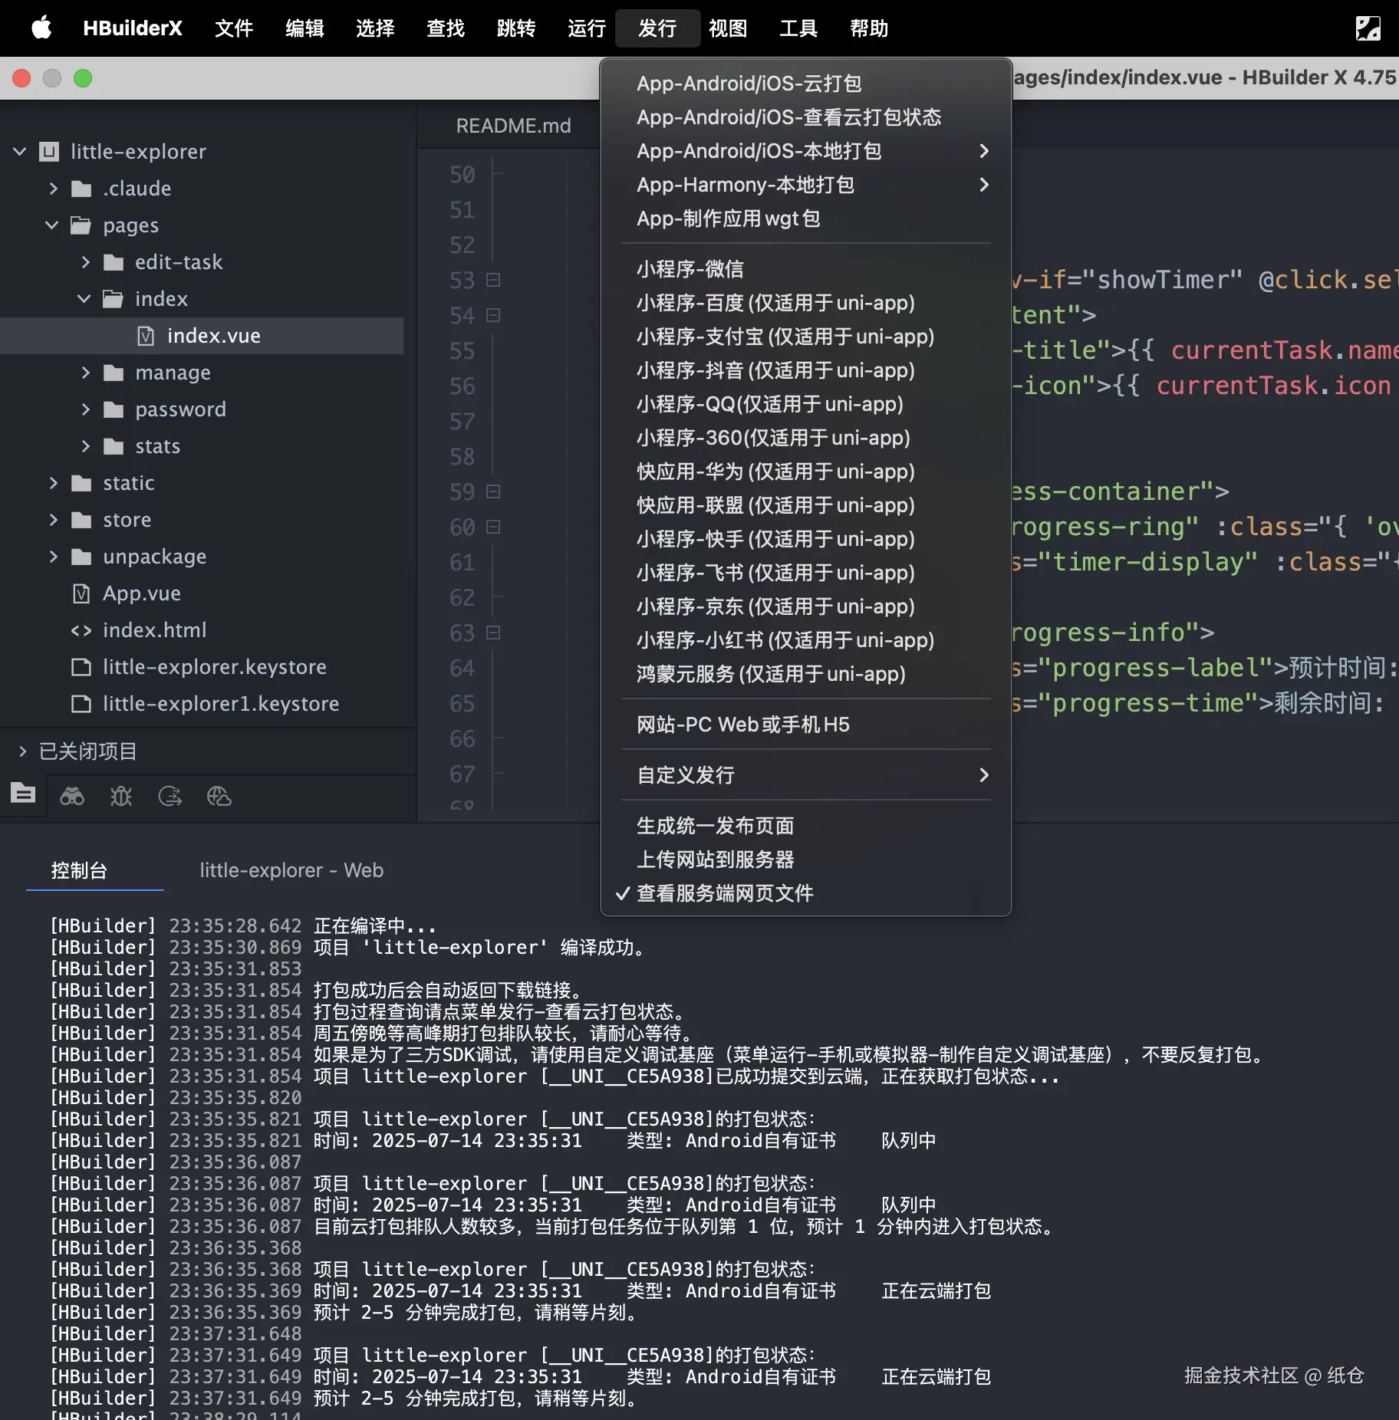This screenshot has height=1420, width=1399.
Task: Click the static folder icon
Action: click(81, 483)
